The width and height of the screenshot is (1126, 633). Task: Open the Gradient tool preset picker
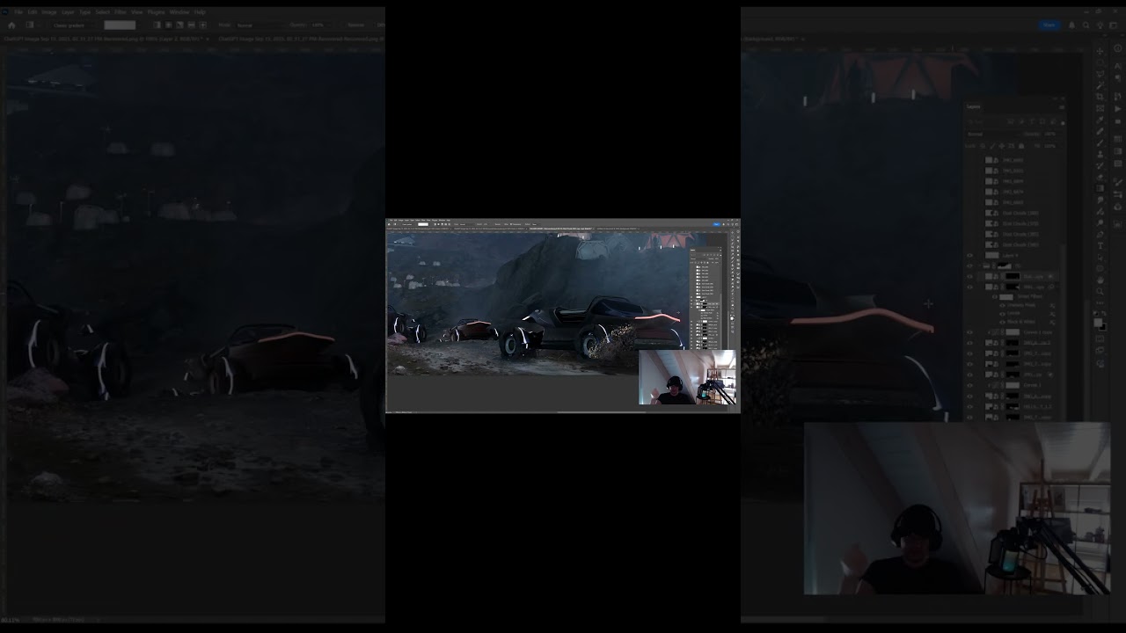click(32, 25)
